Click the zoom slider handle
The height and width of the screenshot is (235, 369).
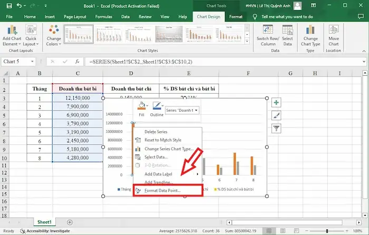pyautogui.click(x=327, y=231)
